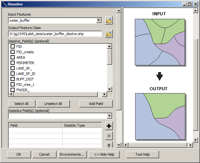Toggle the LAKE_SP_ID checkbox
Image resolution: width=200 pixels, height=163 pixels.
13,74
